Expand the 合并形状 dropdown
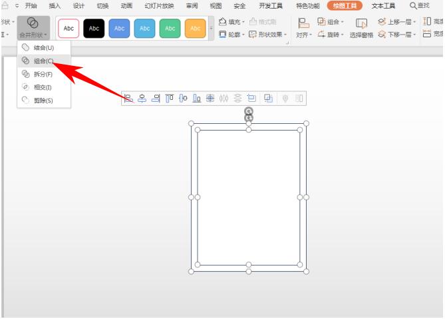445x319 pixels. pyautogui.click(x=33, y=34)
